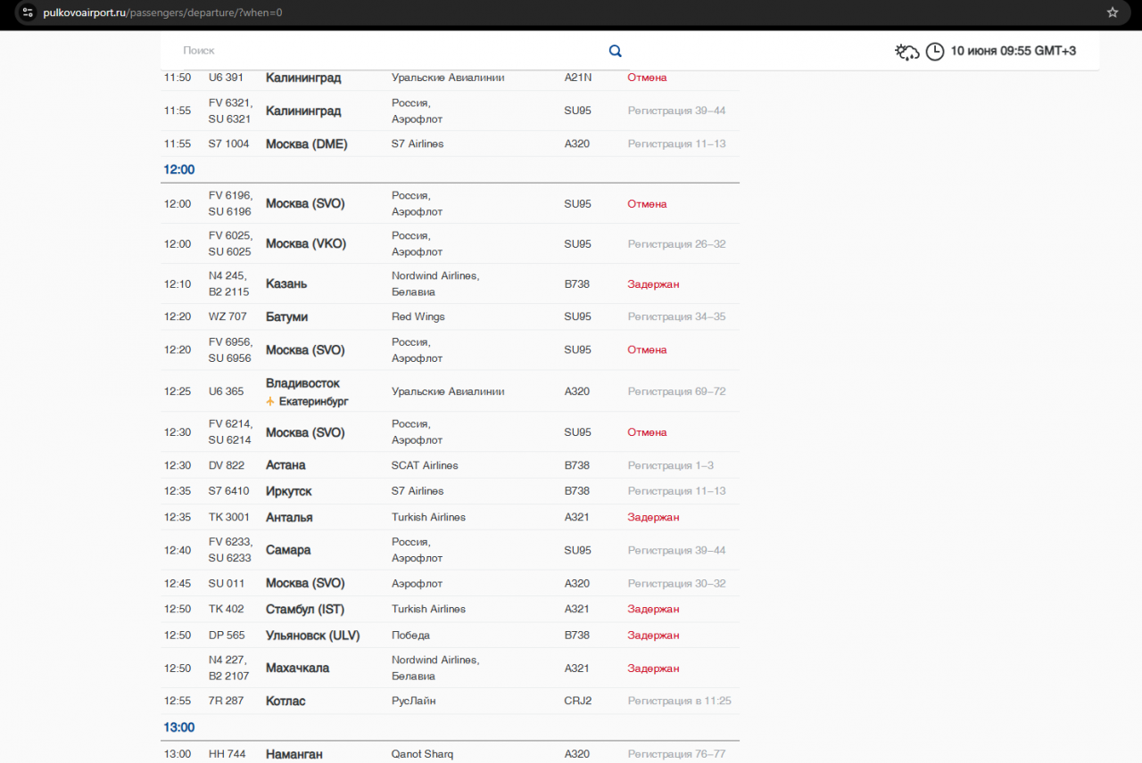Focus the Поиск search field
The width and height of the screenshot is (1142, 763).
[x=393, y=51]
